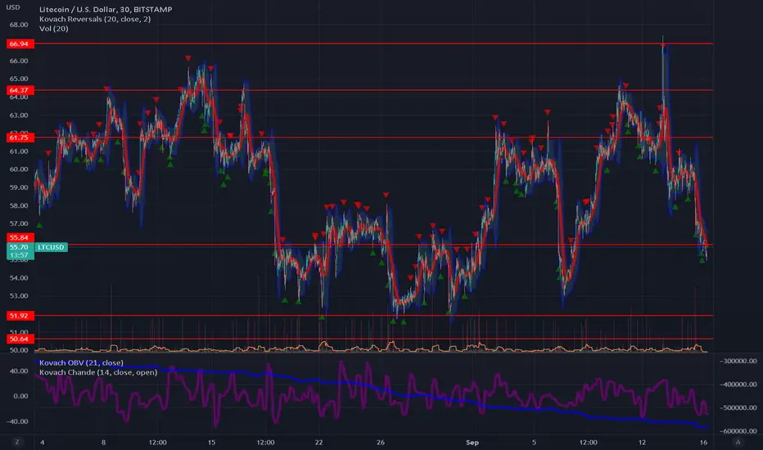Open the USD currency label on the price axis
Screen dimensions: 763x450
[13, 7]
